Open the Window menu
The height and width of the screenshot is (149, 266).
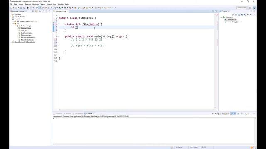(x=61, y=4)
